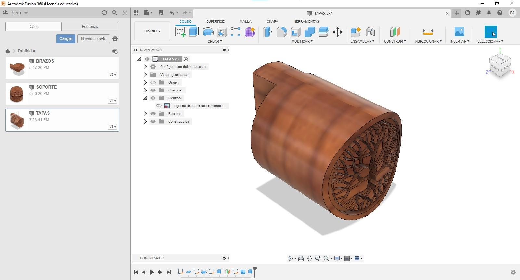Switch to the Personas tab
This screenshot has width=520, height=280.
pyautogui.click(x=90, y=27)
